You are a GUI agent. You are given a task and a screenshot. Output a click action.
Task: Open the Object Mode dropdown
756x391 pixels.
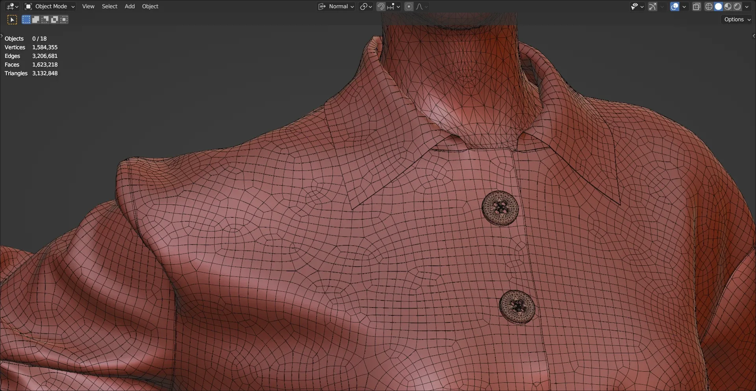pos(50,6)
